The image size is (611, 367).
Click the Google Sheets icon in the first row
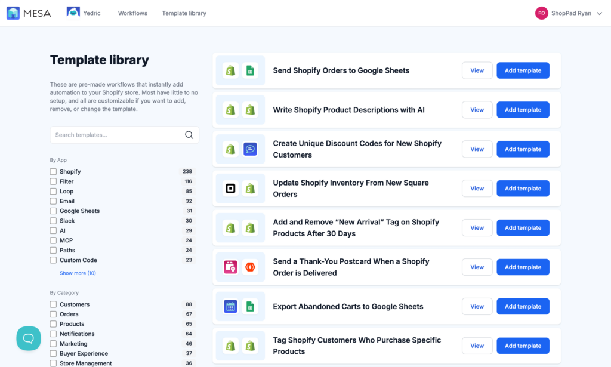[x=249, y=70]
